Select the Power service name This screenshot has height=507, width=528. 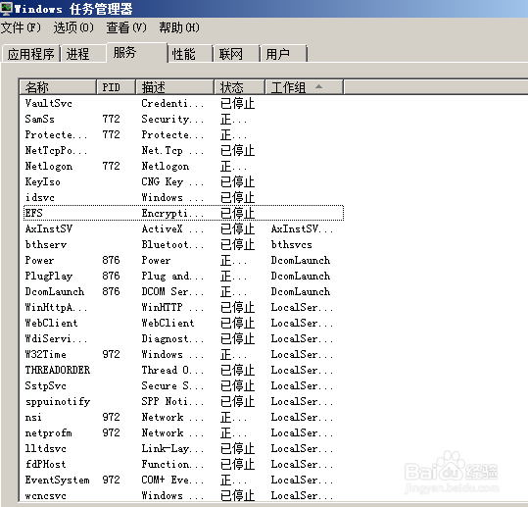[39, 260]
